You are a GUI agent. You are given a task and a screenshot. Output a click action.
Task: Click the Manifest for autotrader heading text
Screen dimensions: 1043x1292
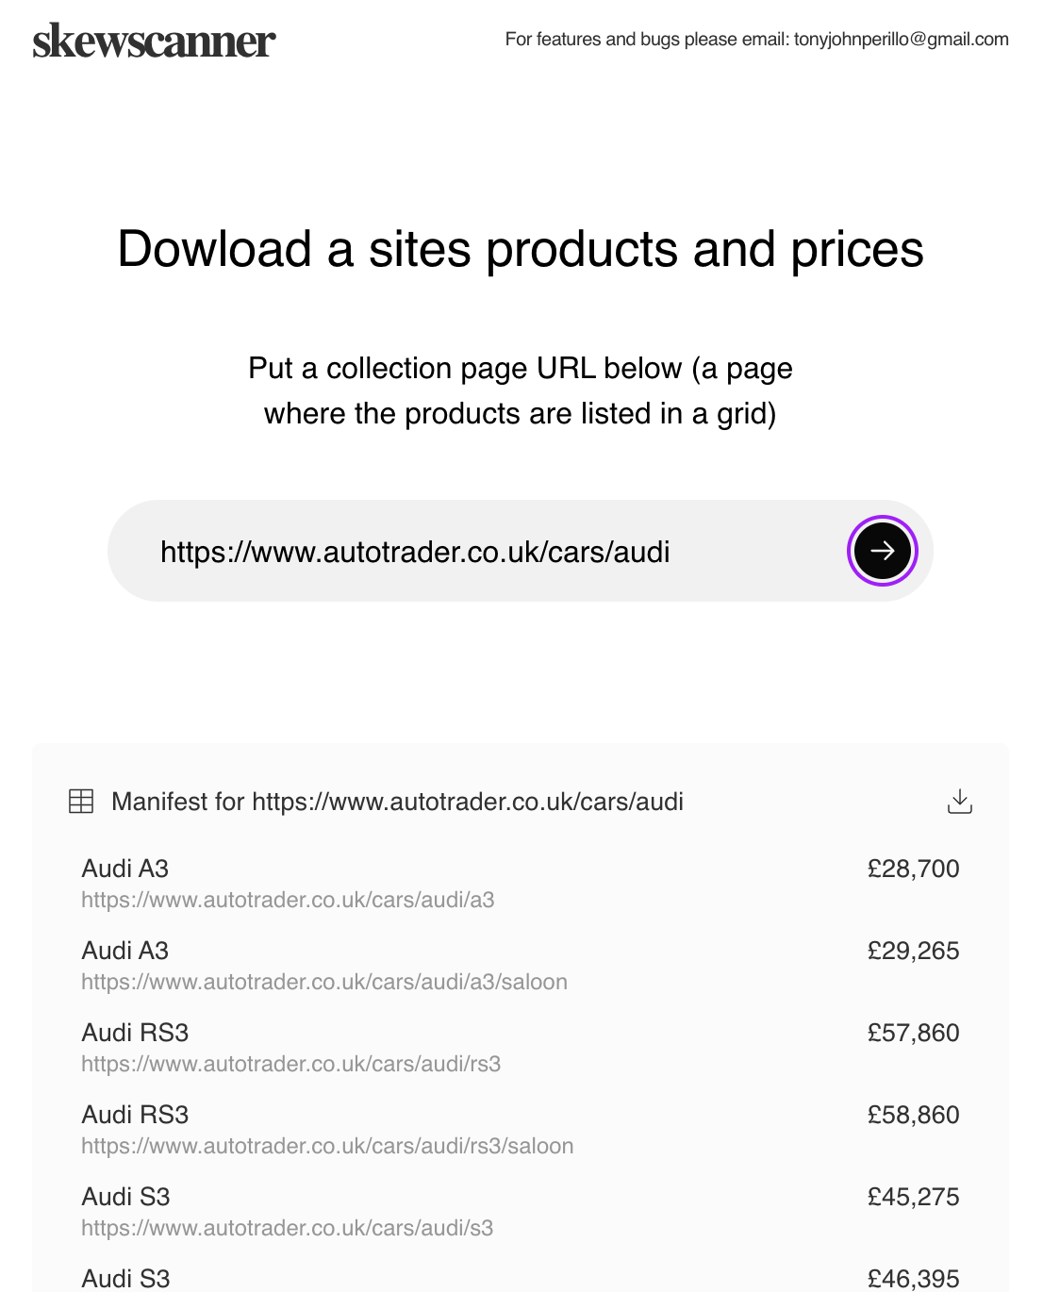pyautogui.click(x=397, y=802)
